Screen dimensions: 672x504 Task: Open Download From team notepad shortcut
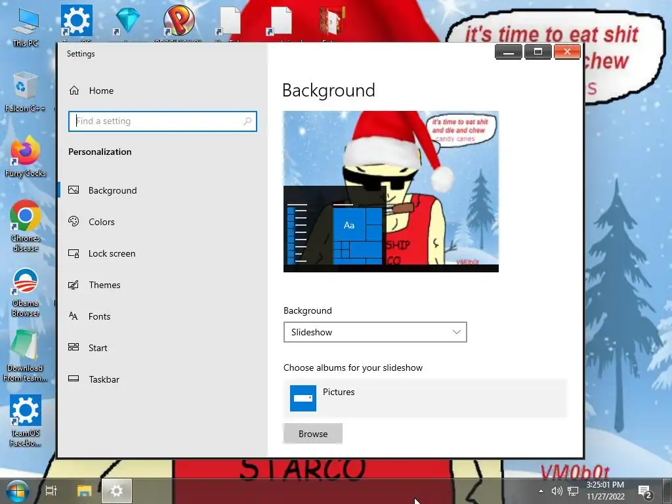[25, 356]
